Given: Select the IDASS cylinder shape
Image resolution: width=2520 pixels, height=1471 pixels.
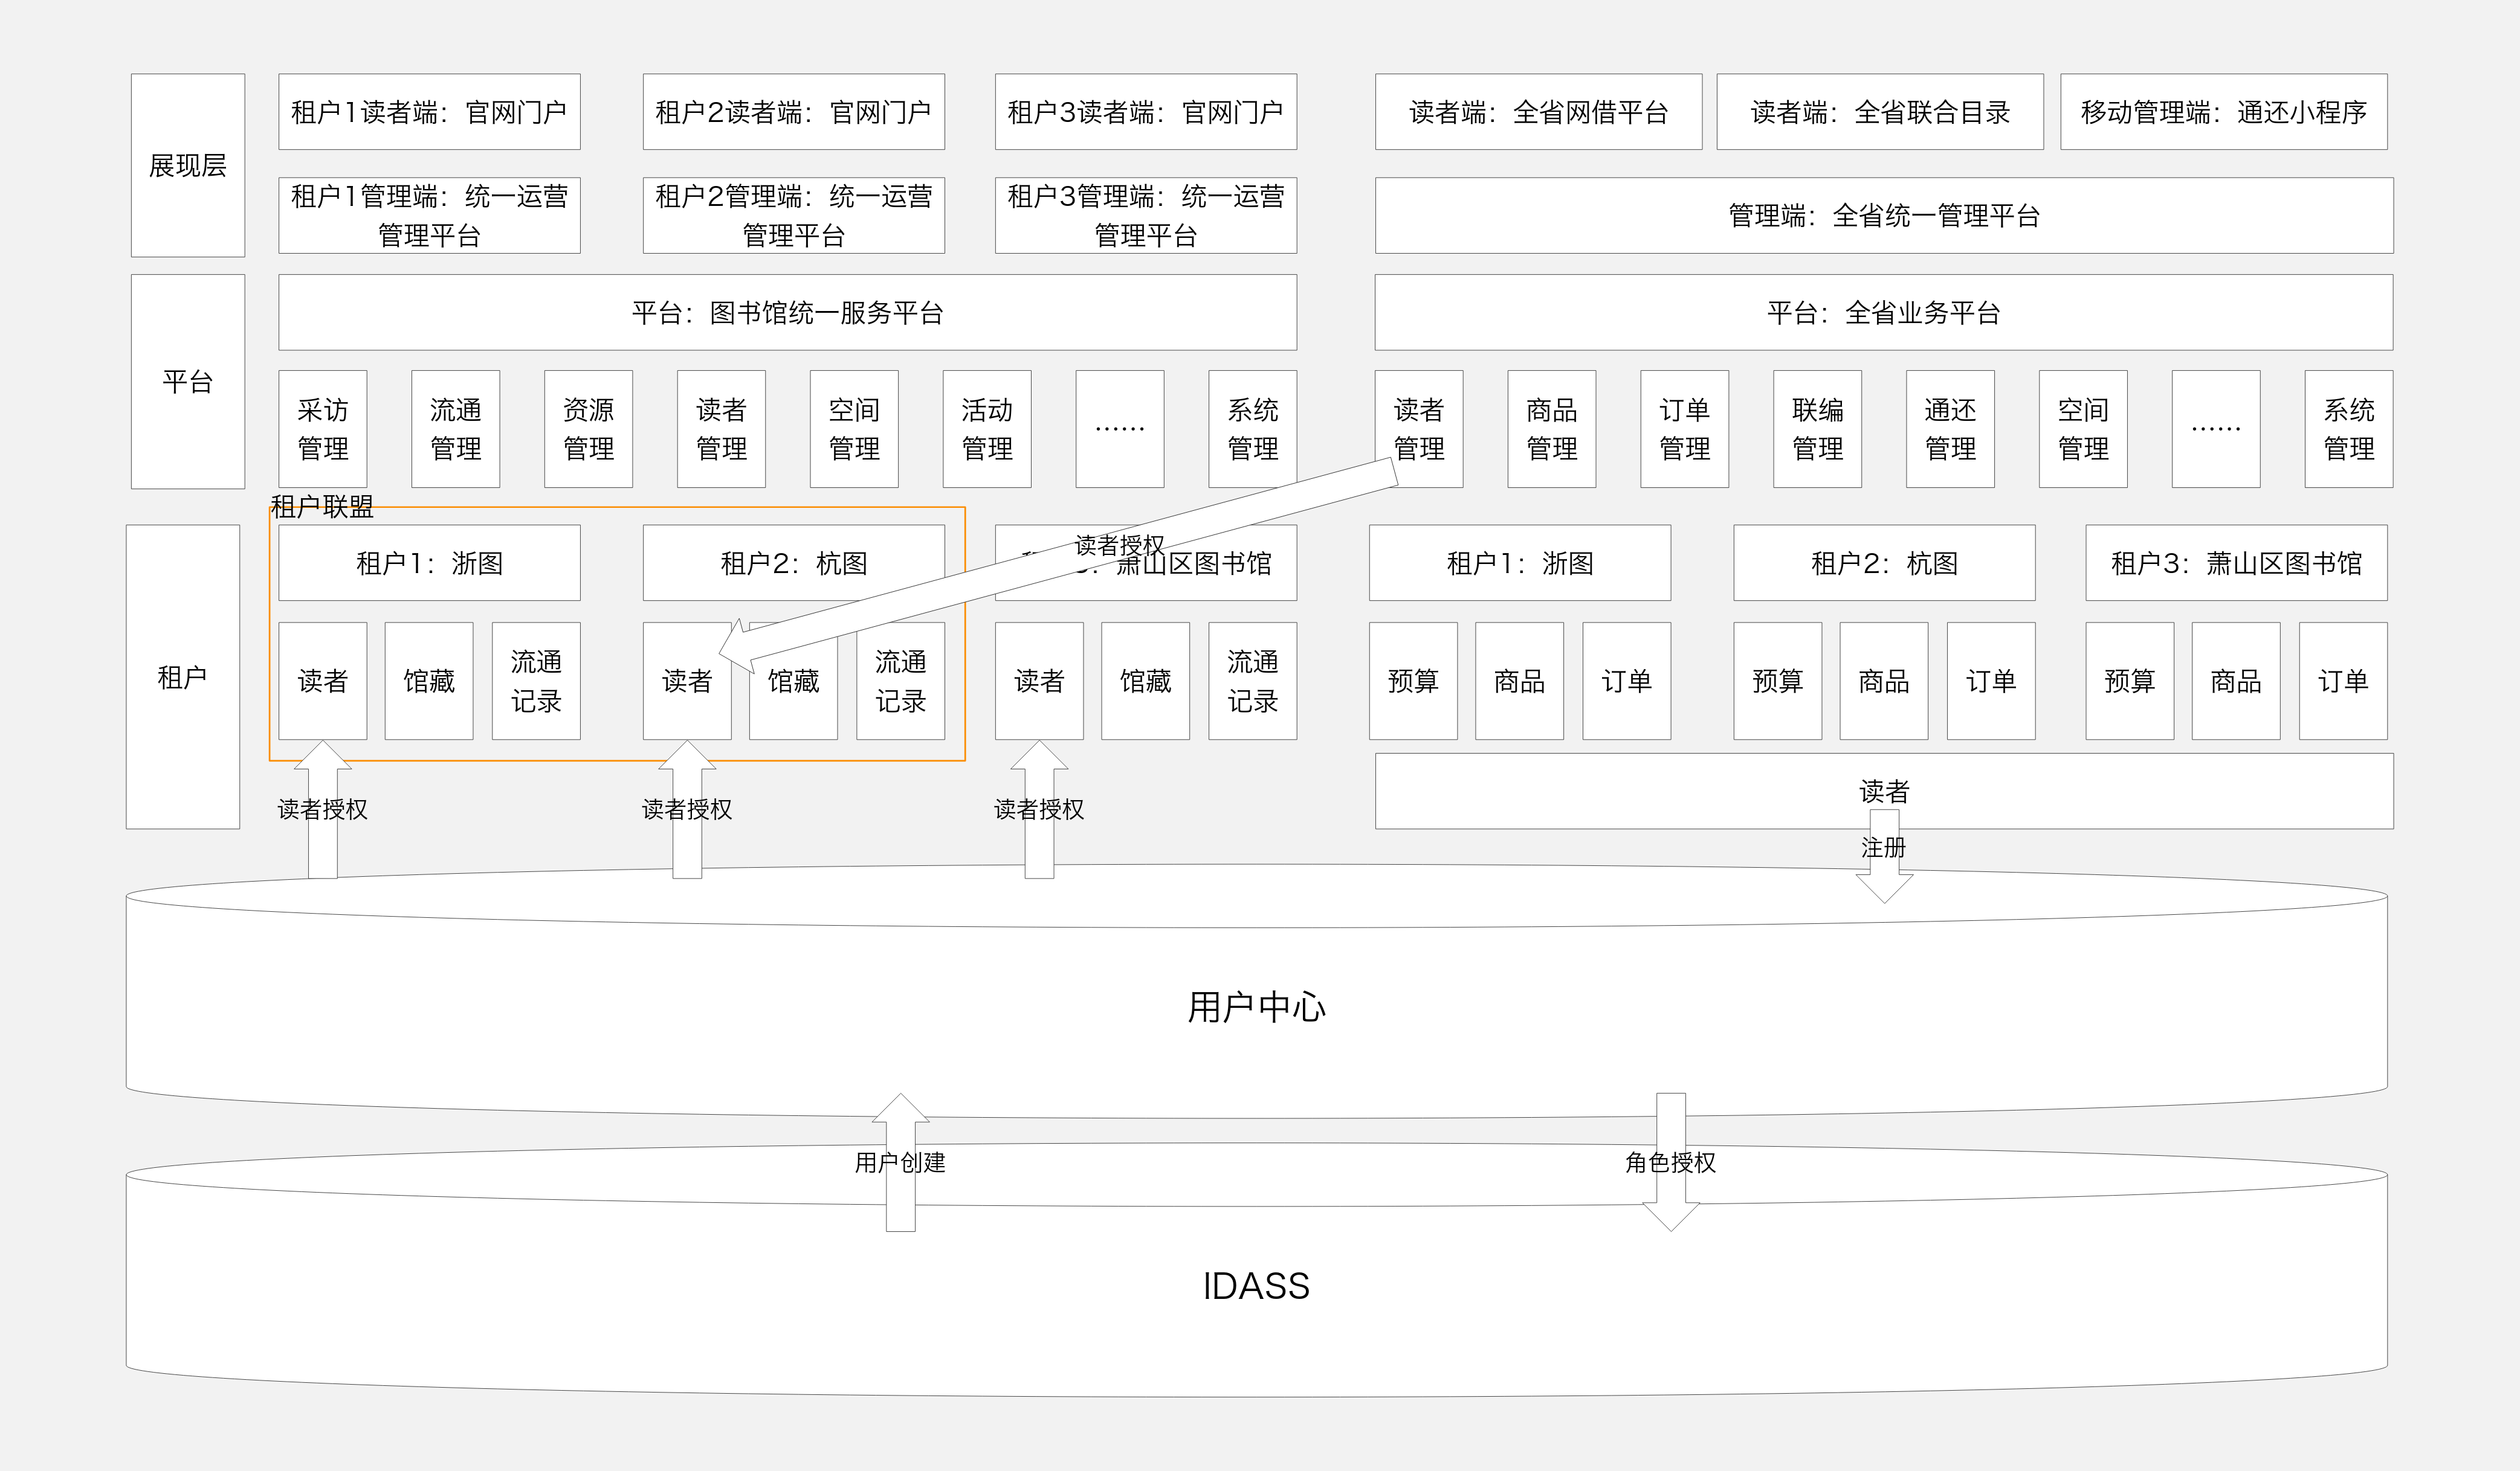Looking at the screenshot, I should pyautogui.click(x=1256, y=1287).
